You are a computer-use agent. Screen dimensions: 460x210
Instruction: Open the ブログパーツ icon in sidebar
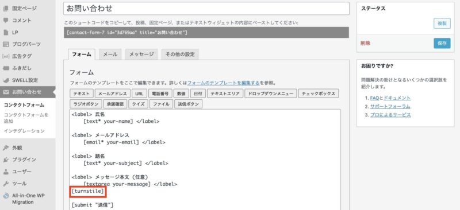point(6,44)
